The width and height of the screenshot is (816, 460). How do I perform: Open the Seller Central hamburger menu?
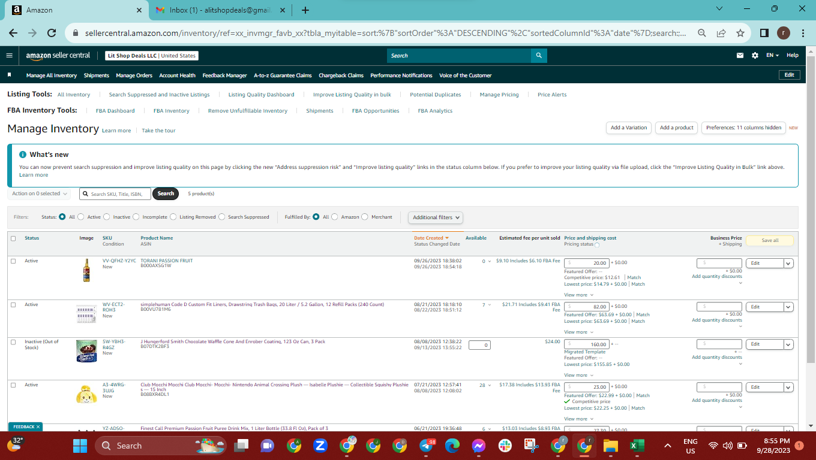click(9, 55)
